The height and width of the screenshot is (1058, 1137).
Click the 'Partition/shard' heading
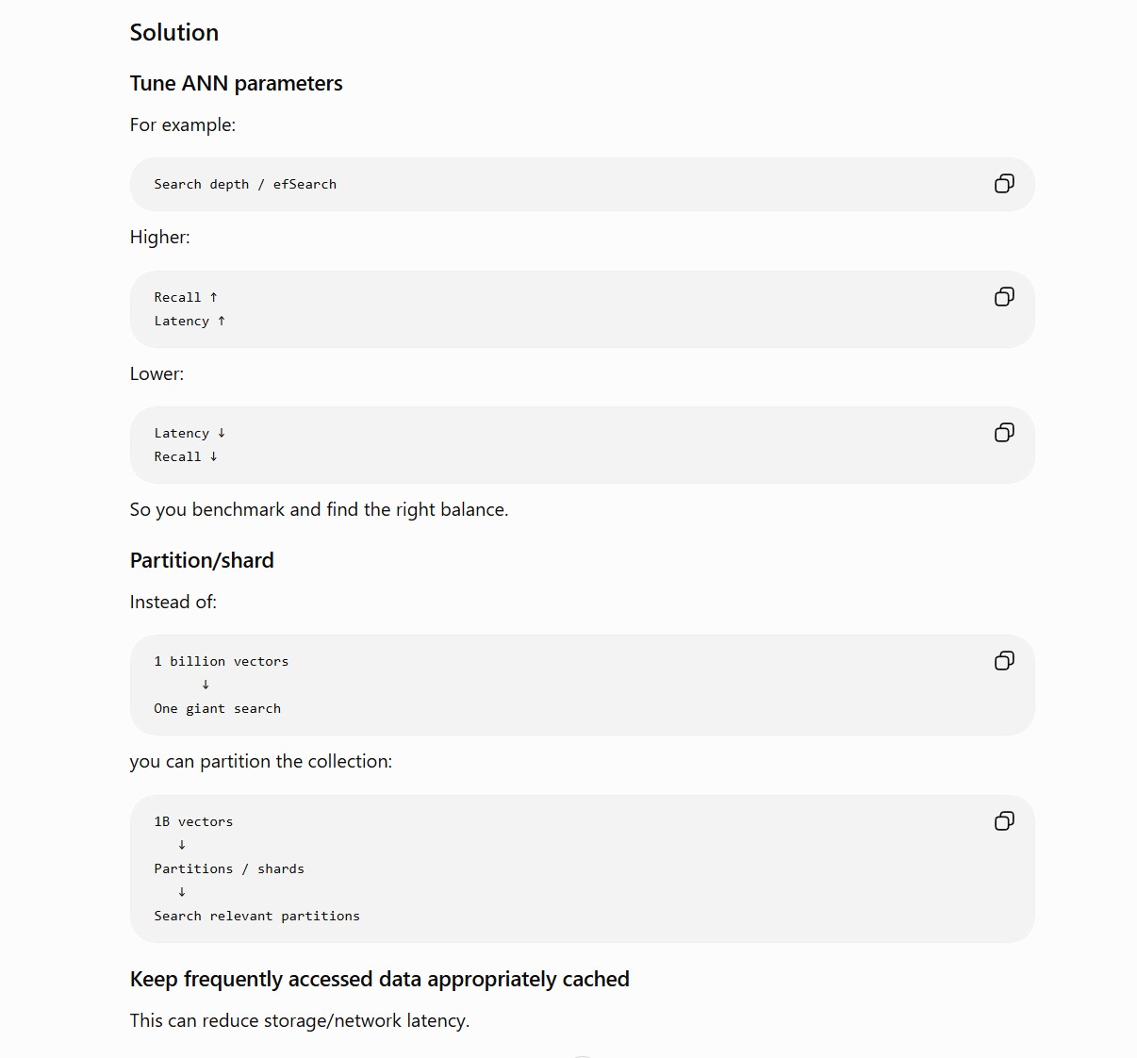tap(202, 560)
